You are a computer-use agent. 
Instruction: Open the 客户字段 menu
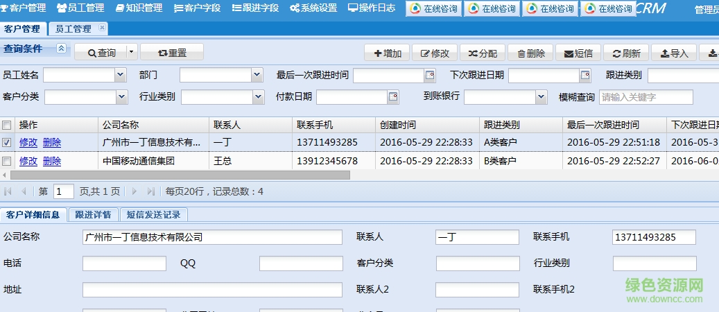point(197,8)
